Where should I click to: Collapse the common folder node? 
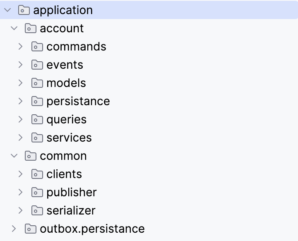[14, 156]
